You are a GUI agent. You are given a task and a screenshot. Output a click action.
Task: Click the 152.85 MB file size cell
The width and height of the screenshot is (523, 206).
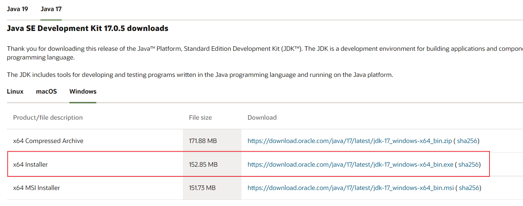203,164
